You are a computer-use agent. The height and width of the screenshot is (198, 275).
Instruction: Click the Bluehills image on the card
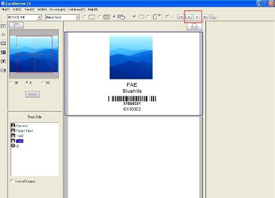coord(131,57)
